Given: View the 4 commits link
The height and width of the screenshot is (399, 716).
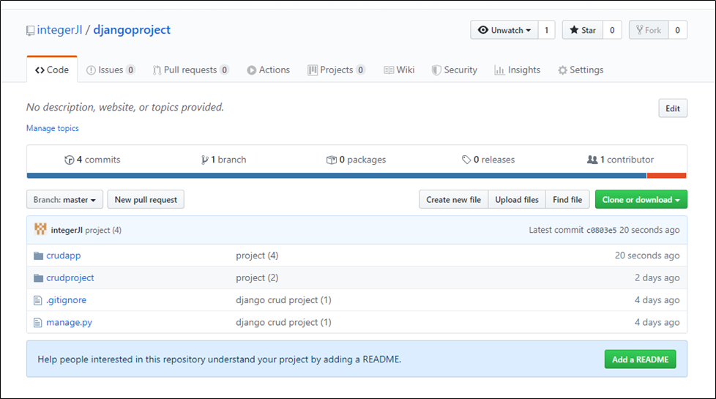Looking at the screenshot, I should coord(93,160).
